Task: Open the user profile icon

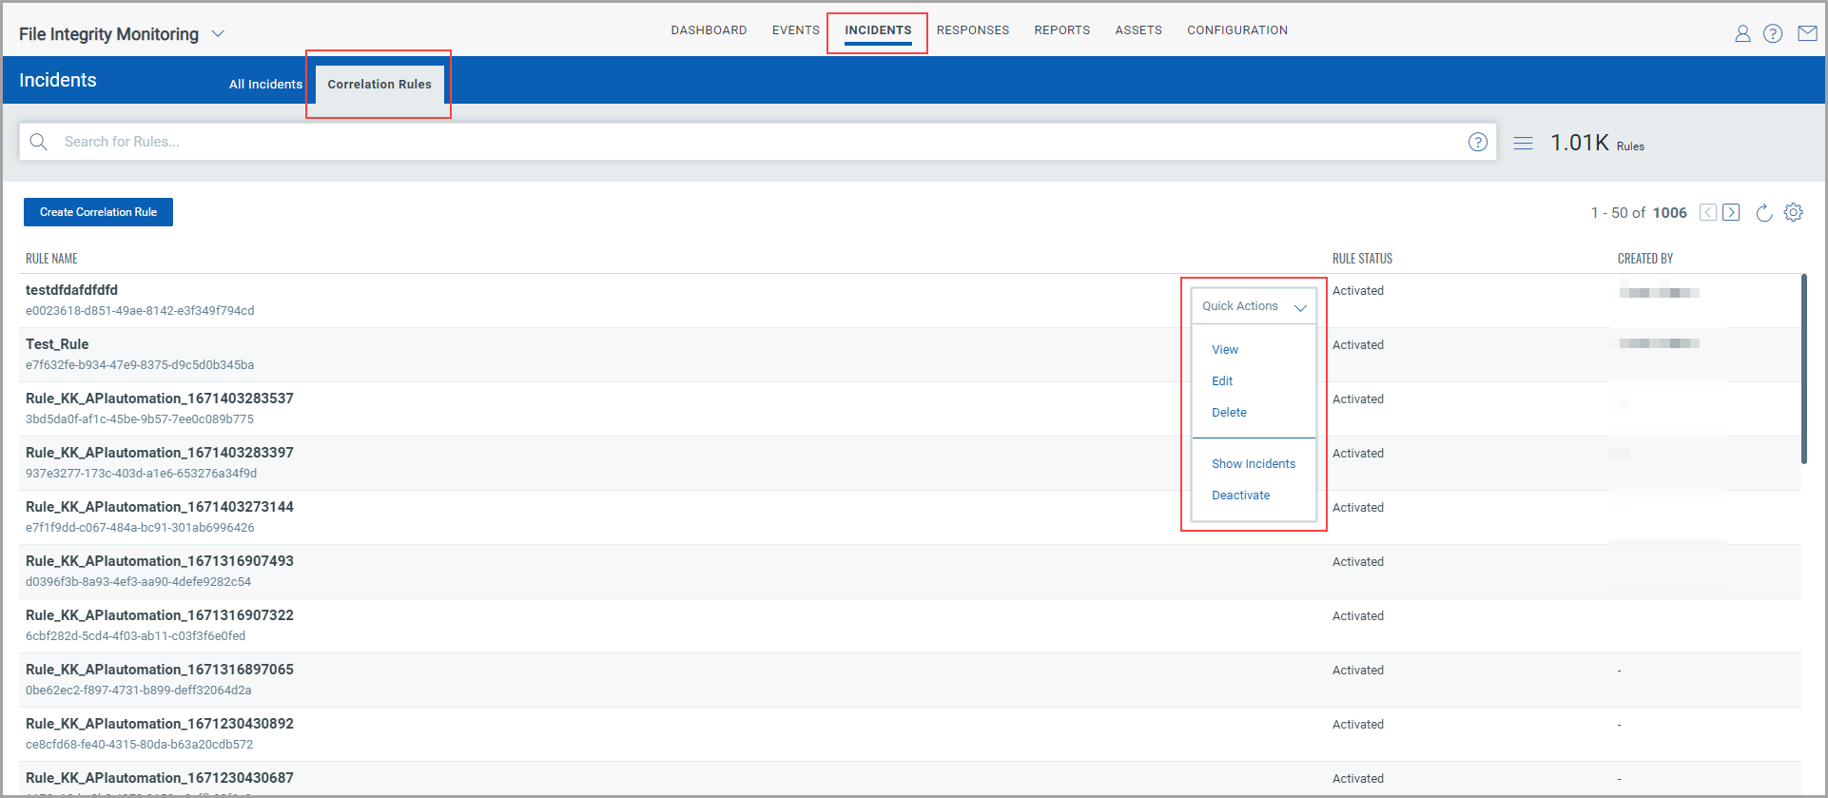Action: pyautogui.click(x=1742, y=34)
